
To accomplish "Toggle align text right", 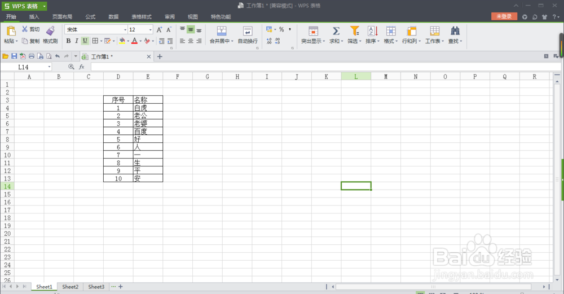I will (x=199, y=41).
